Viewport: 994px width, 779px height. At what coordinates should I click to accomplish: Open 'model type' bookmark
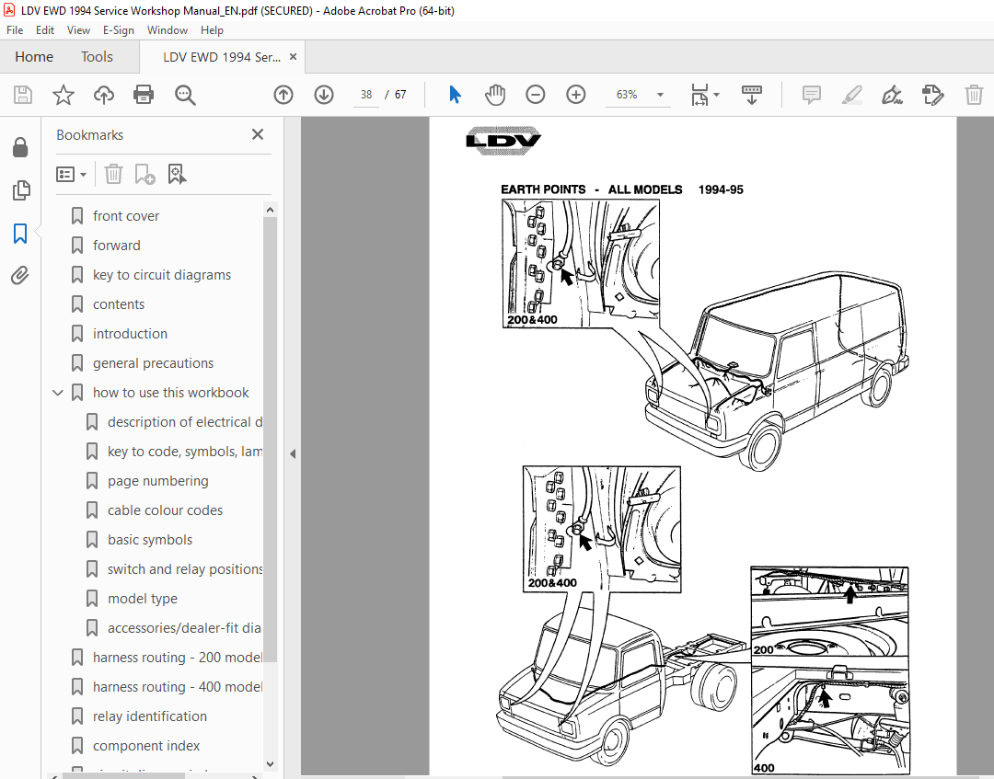143,599
